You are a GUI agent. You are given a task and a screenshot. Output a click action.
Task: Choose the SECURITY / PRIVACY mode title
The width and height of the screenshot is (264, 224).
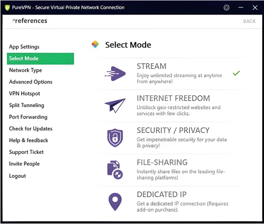(x=173, y=130)
